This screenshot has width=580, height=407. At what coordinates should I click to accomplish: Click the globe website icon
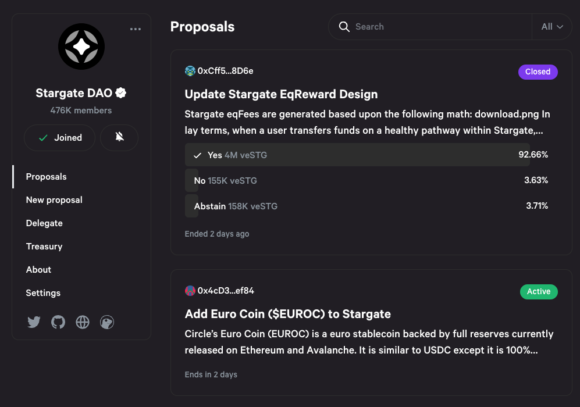click(x=83, y=322)
